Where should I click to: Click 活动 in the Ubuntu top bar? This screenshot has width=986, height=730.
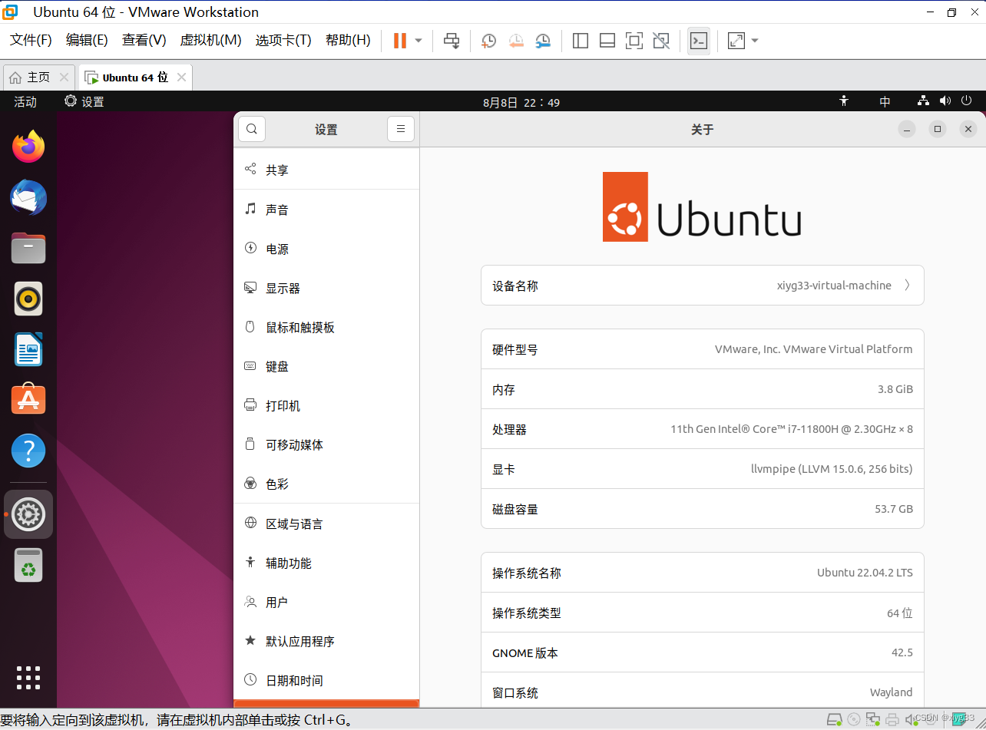[25, 101]
